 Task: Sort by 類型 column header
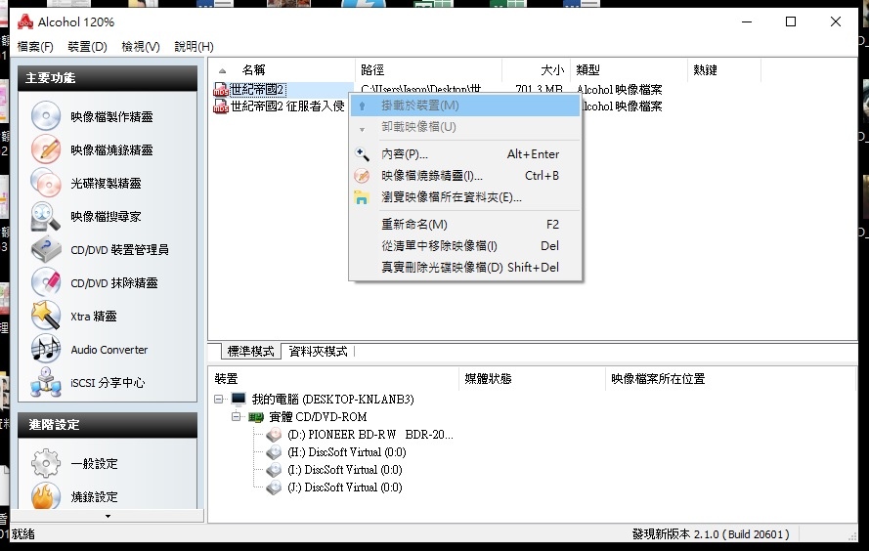[x=629, y=70]
